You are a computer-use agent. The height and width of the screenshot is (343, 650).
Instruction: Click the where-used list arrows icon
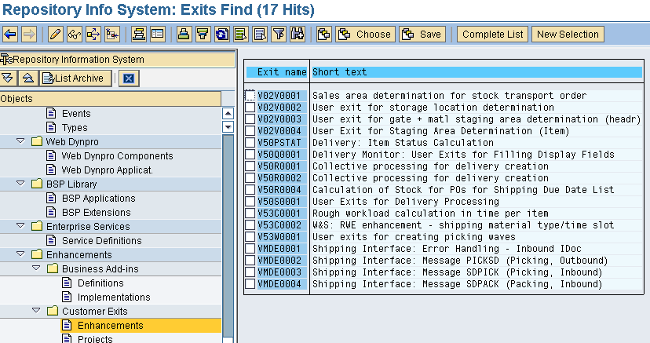(93, 35)
